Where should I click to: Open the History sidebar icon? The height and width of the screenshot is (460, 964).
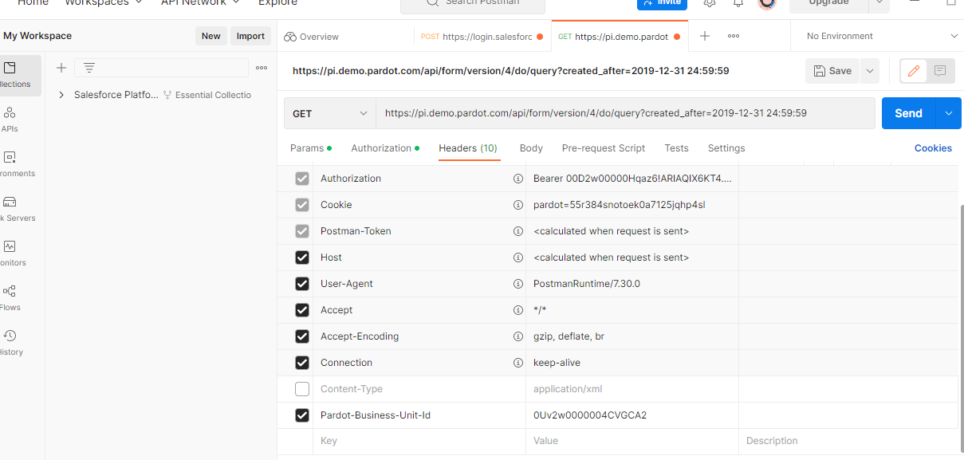(x=10, y=342)
